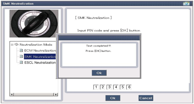Click PIN digit box 6

pos(129,87)
